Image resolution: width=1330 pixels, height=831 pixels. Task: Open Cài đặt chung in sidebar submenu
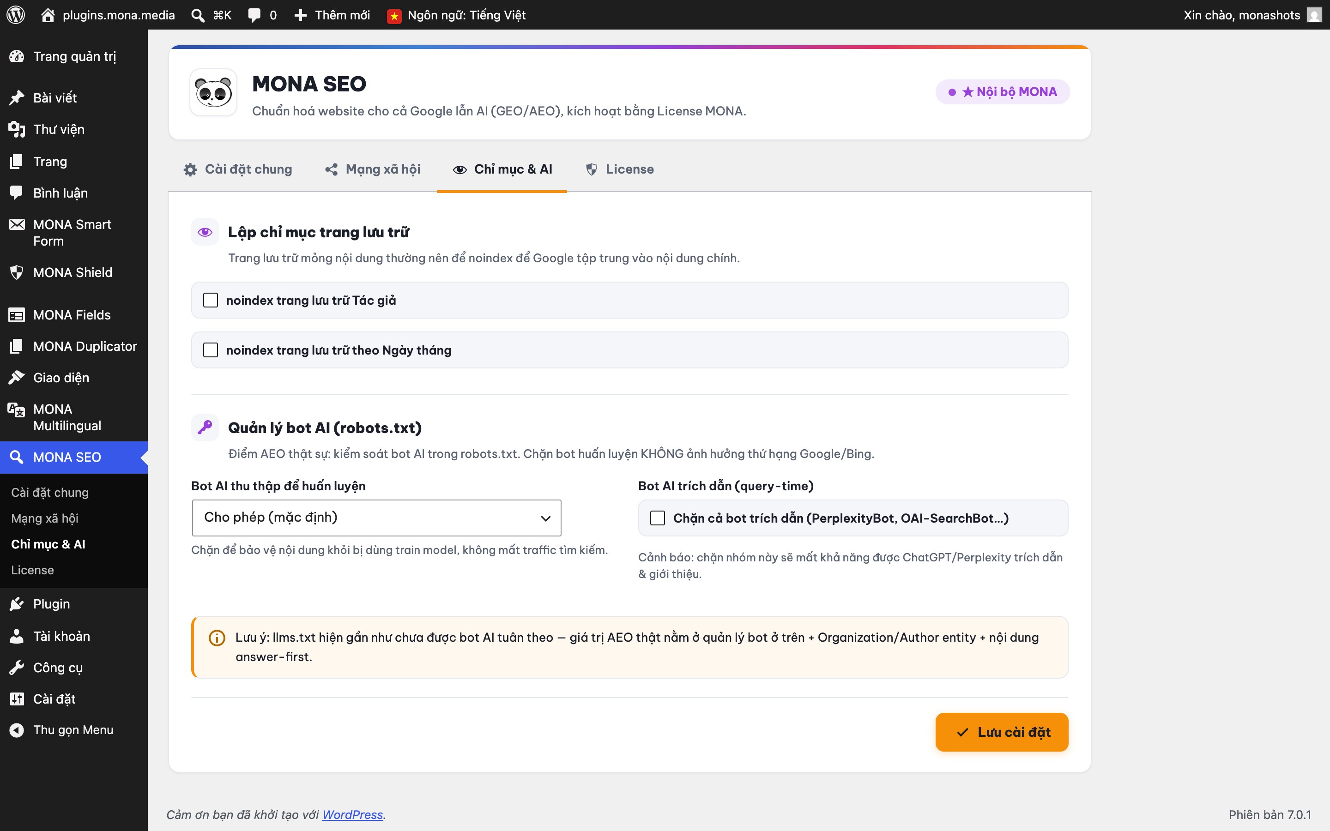pyautogui.click(x=50, y=493)
